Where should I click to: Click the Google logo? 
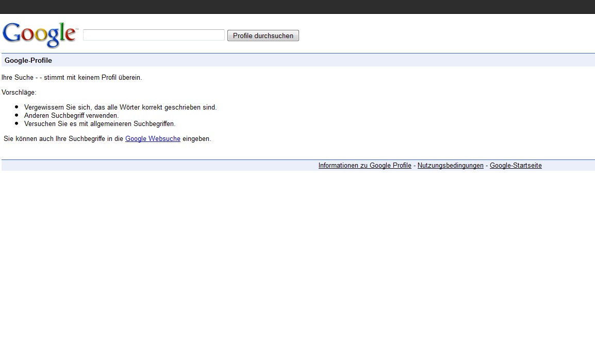(40, 35)
